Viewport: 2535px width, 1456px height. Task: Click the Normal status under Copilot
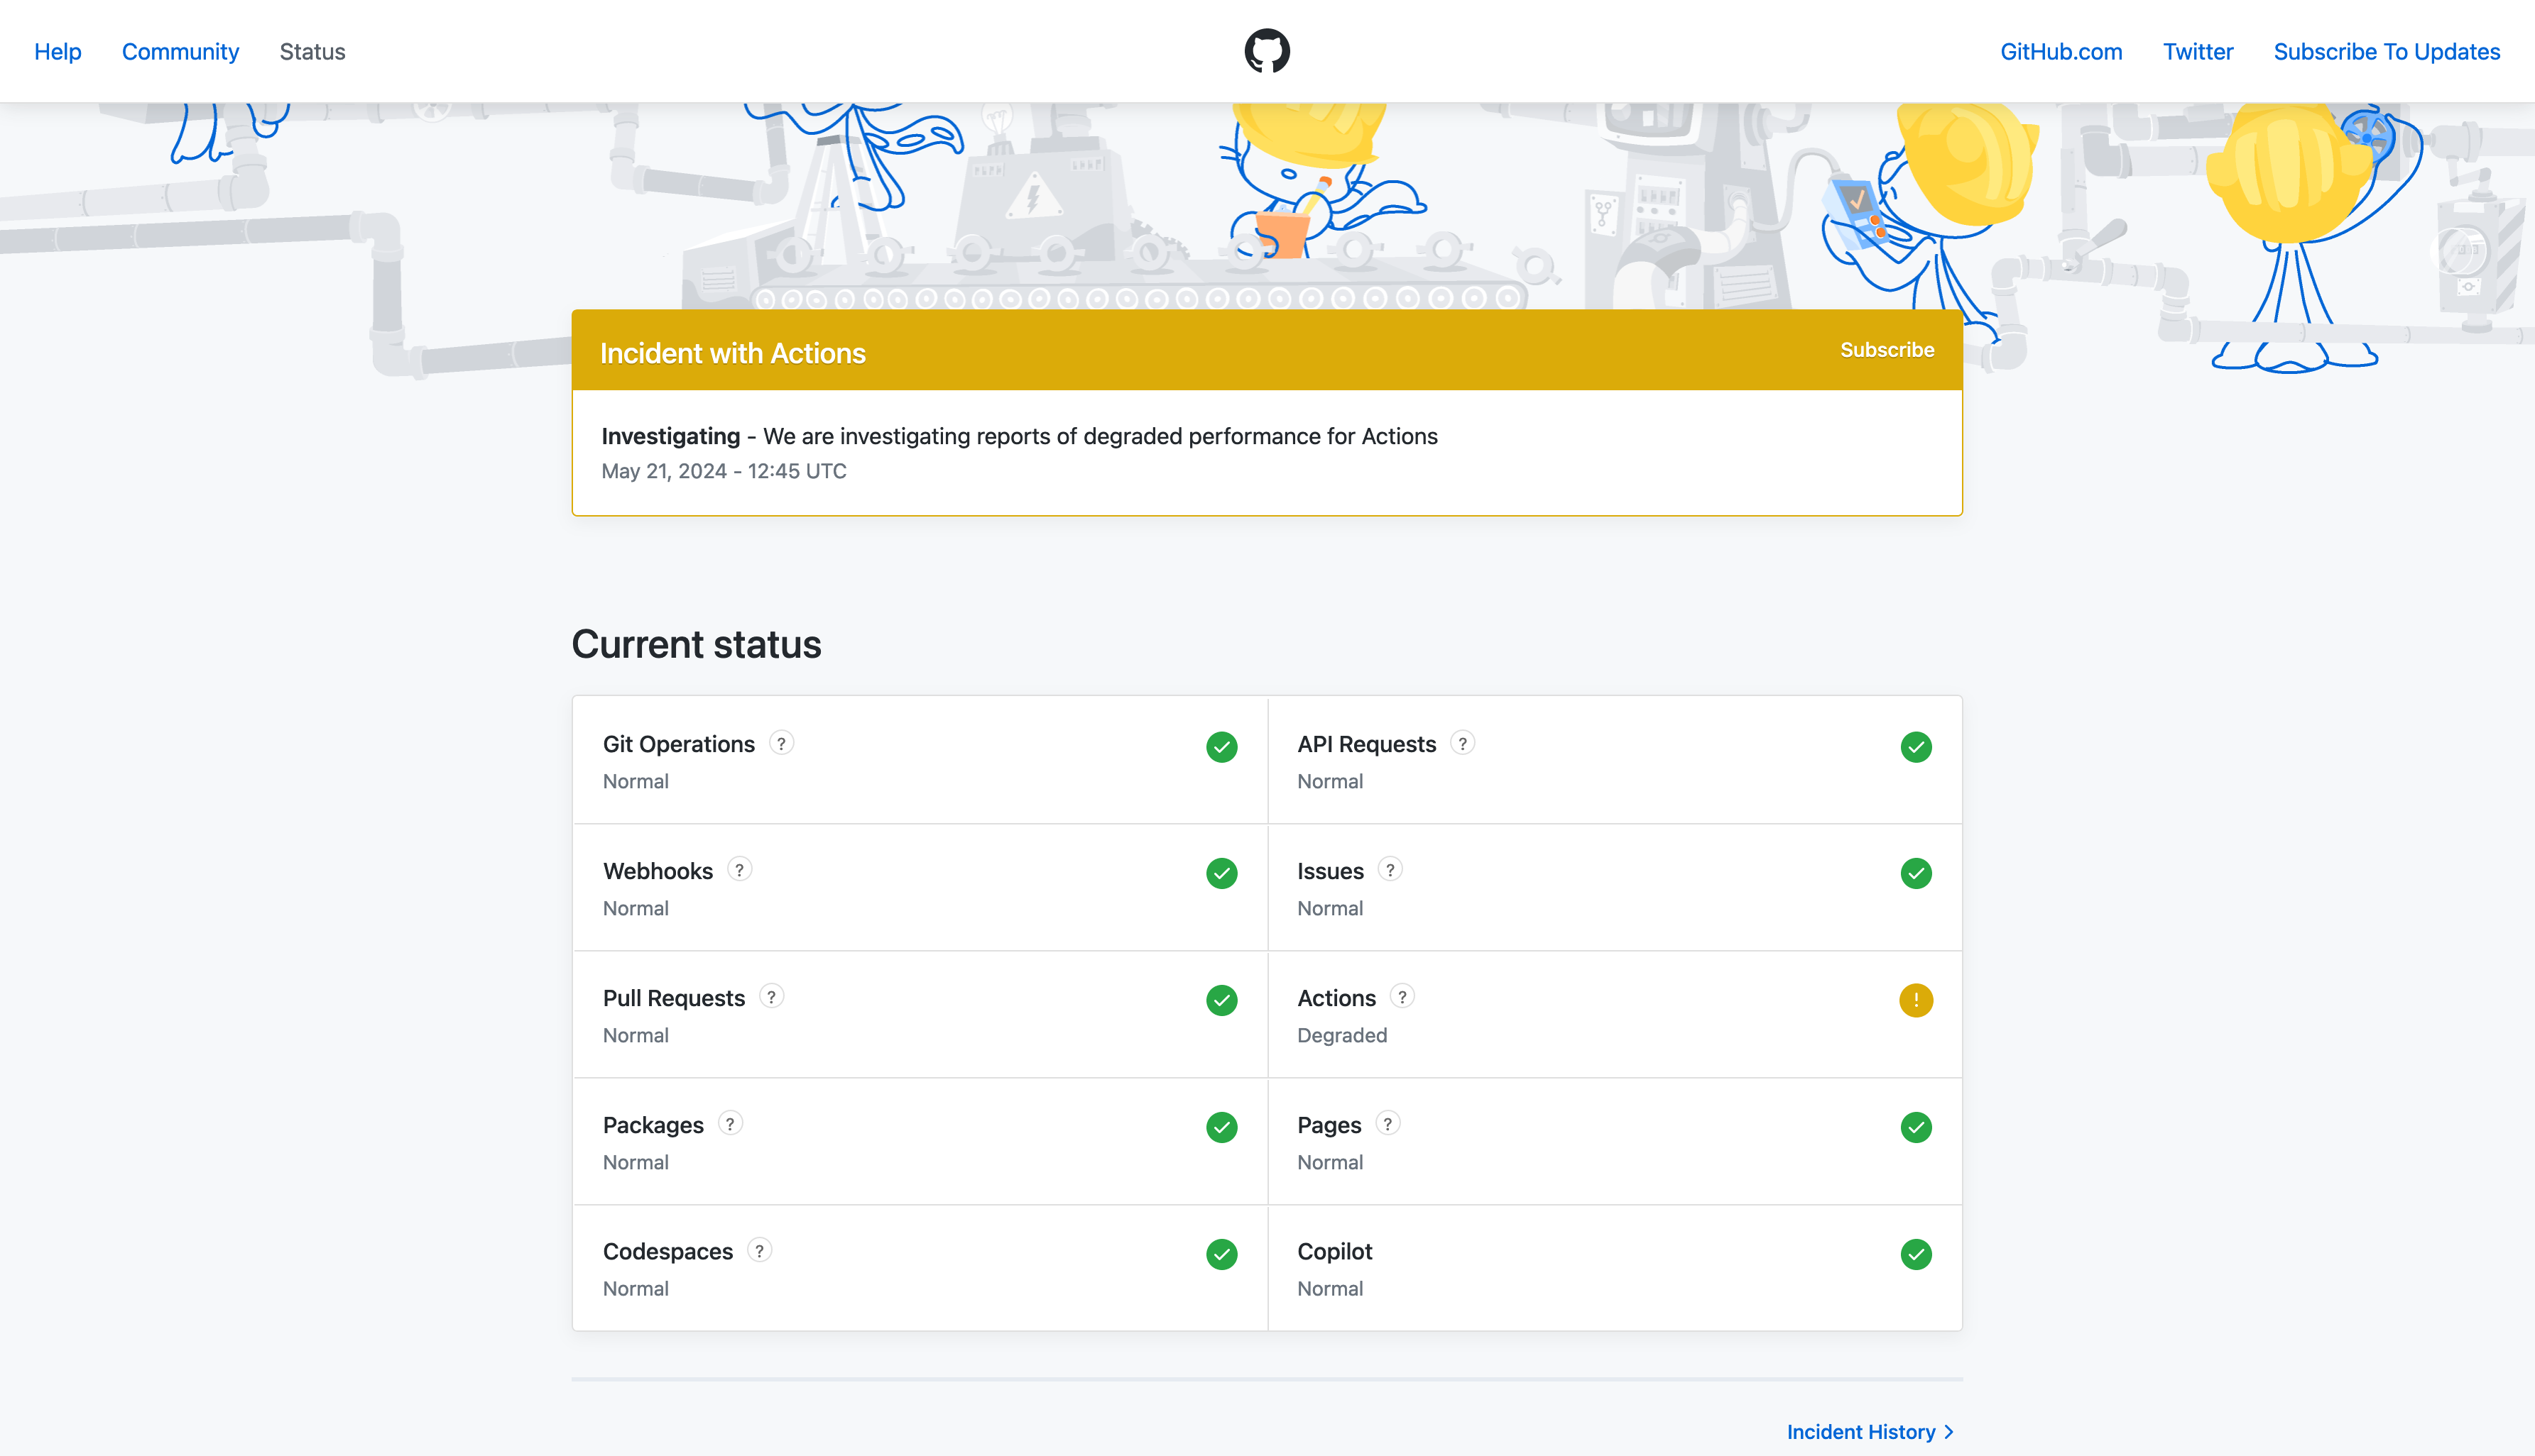click(x=1330, y=1289)
